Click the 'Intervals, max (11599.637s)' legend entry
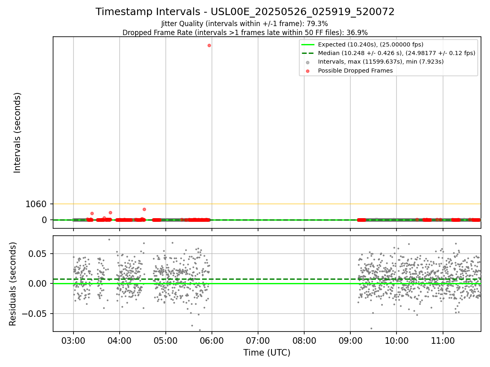 click(x=381, y=62)
